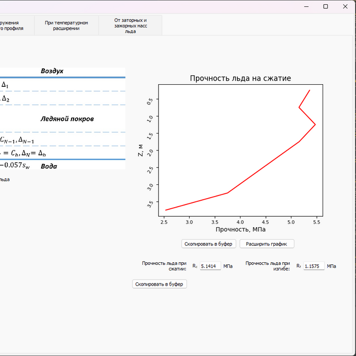Click the 'Ледяной покров' label in diagram
This screenshot has height=356, width=356.
point(67,119)
